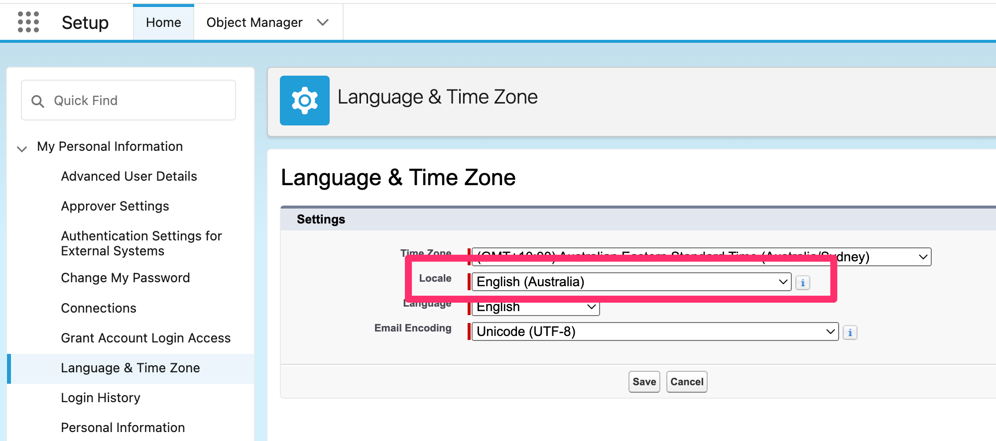The width and height of the screenshot is (996, 441).
Task: Click the Quick Find magnifier icon
Action: 38,101
